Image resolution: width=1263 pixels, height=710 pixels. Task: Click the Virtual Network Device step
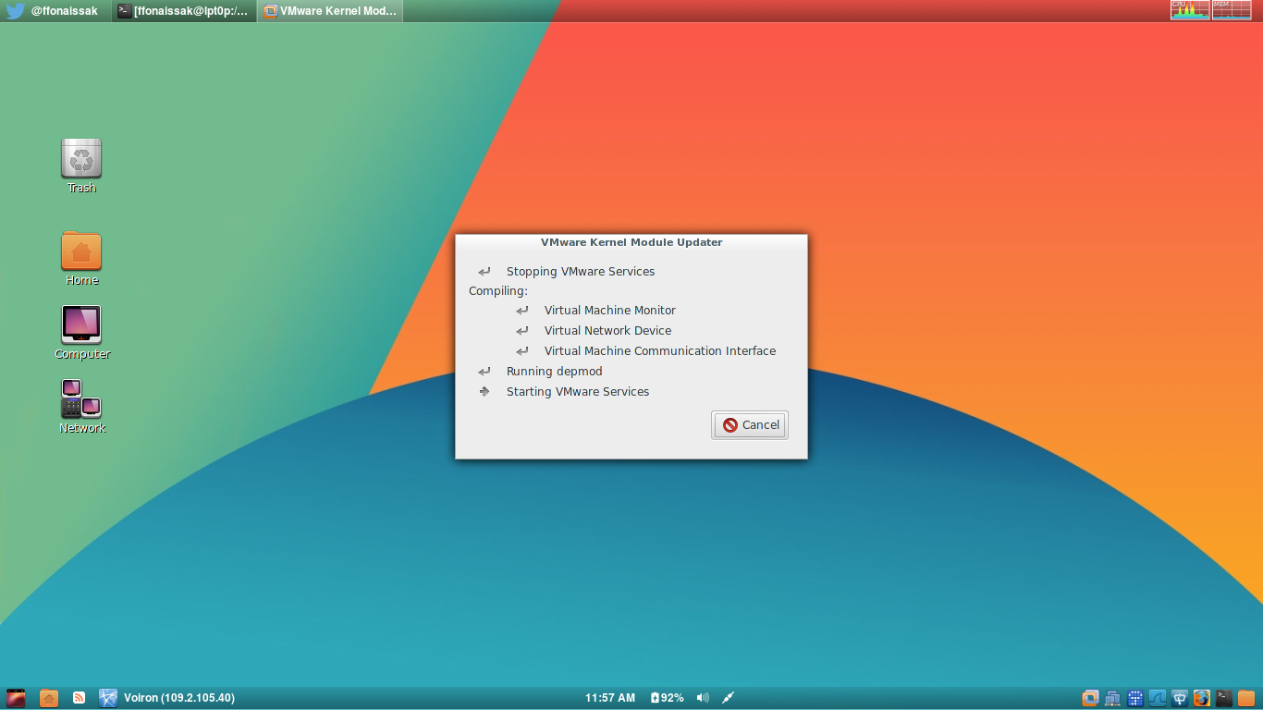coord(607,331)
